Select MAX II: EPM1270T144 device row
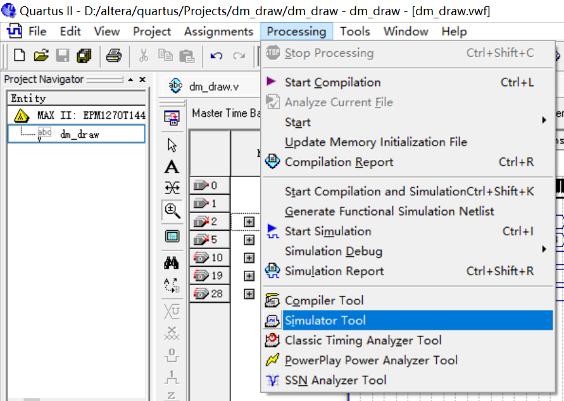Screen dimensions: 564x401 click(76, 115)
